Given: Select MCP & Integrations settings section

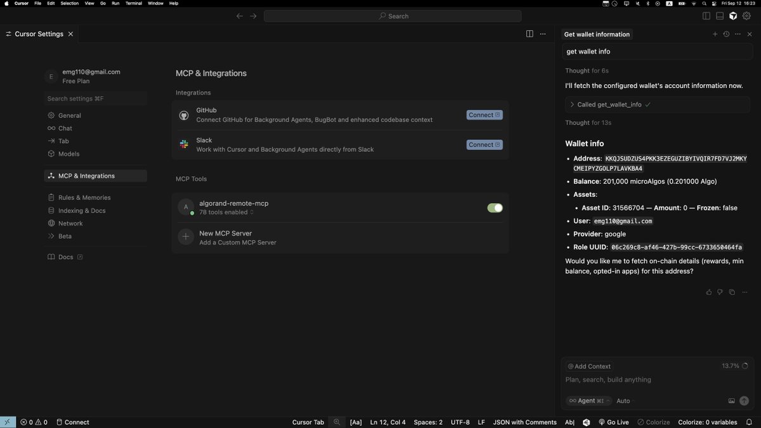Looking at the screenshot, I should 96,176.
